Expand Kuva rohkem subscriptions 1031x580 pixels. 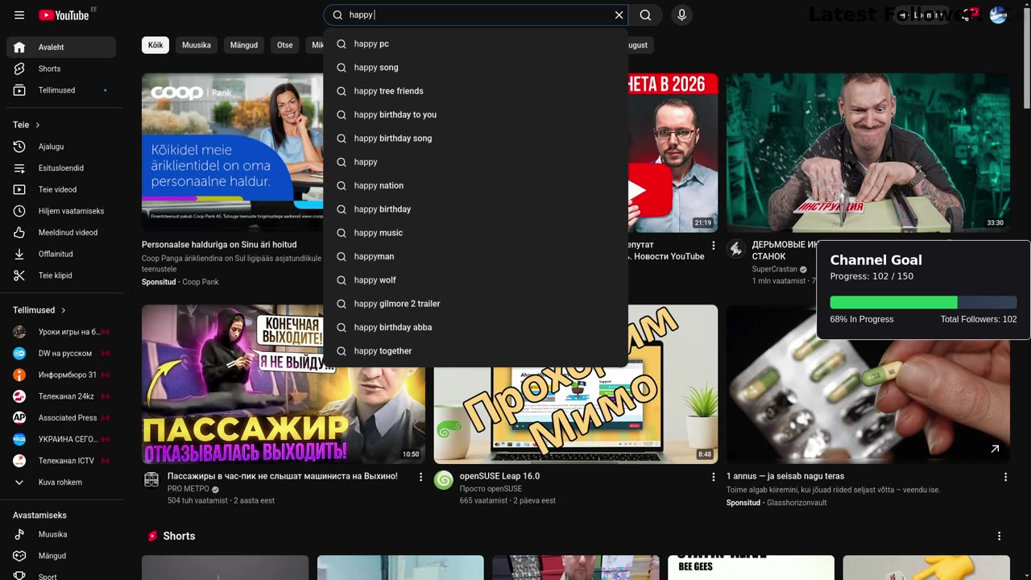pyautogui.click(x=61, y=483)
